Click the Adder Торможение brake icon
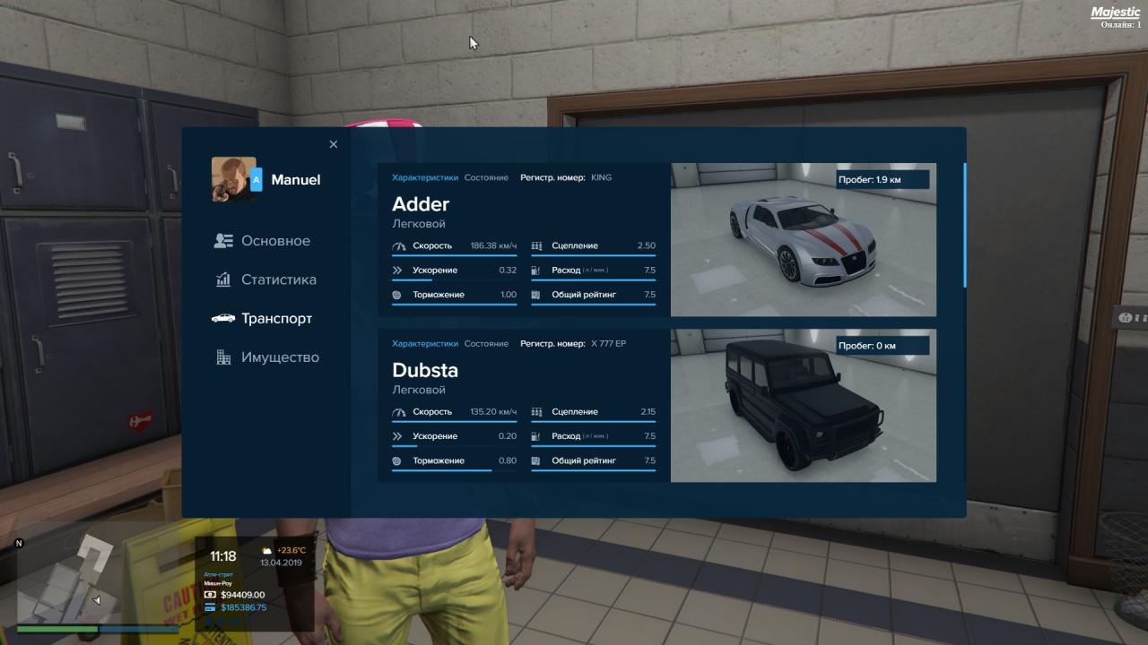 [397, 295]
